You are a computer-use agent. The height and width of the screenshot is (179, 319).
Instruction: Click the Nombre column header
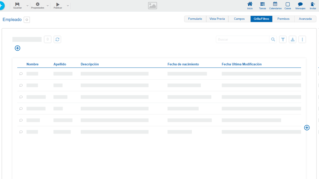[32, 64]
